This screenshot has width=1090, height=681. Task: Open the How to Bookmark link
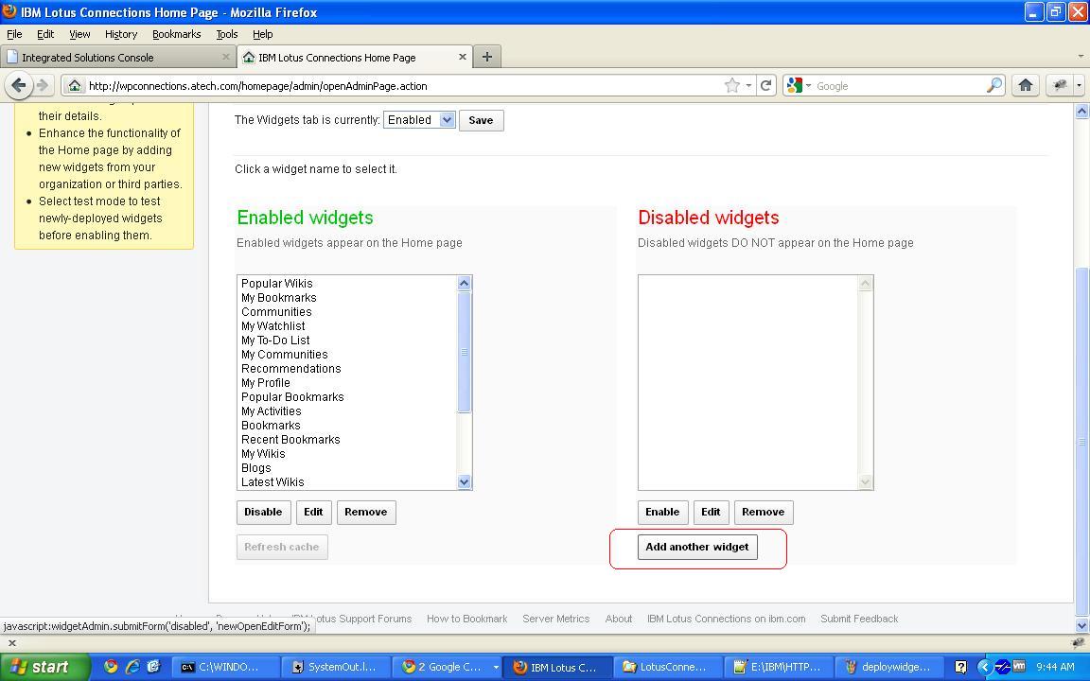point(467,619)
